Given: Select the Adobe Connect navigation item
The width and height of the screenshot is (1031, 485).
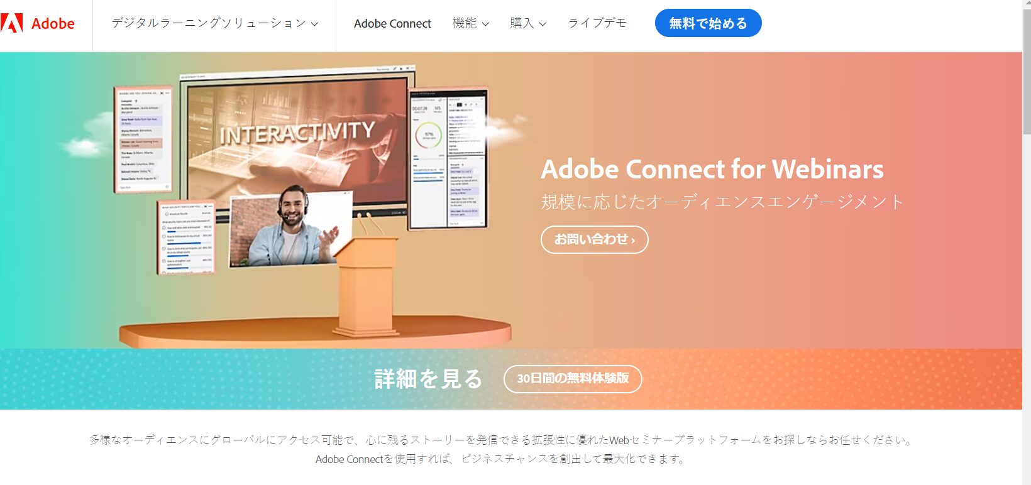Looking at the screenshot, I should click(392, 23).
